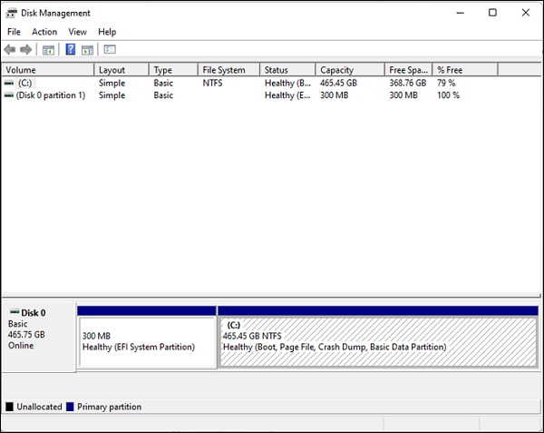Toggle the Show/Hide Console Tree icon
This screenshot has height=433, width=544.
click(x=49, y=49)
